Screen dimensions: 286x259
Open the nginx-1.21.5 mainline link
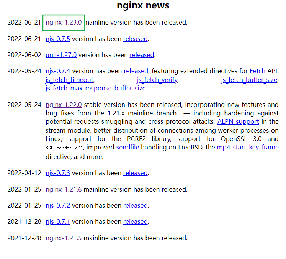click(64, 238)
